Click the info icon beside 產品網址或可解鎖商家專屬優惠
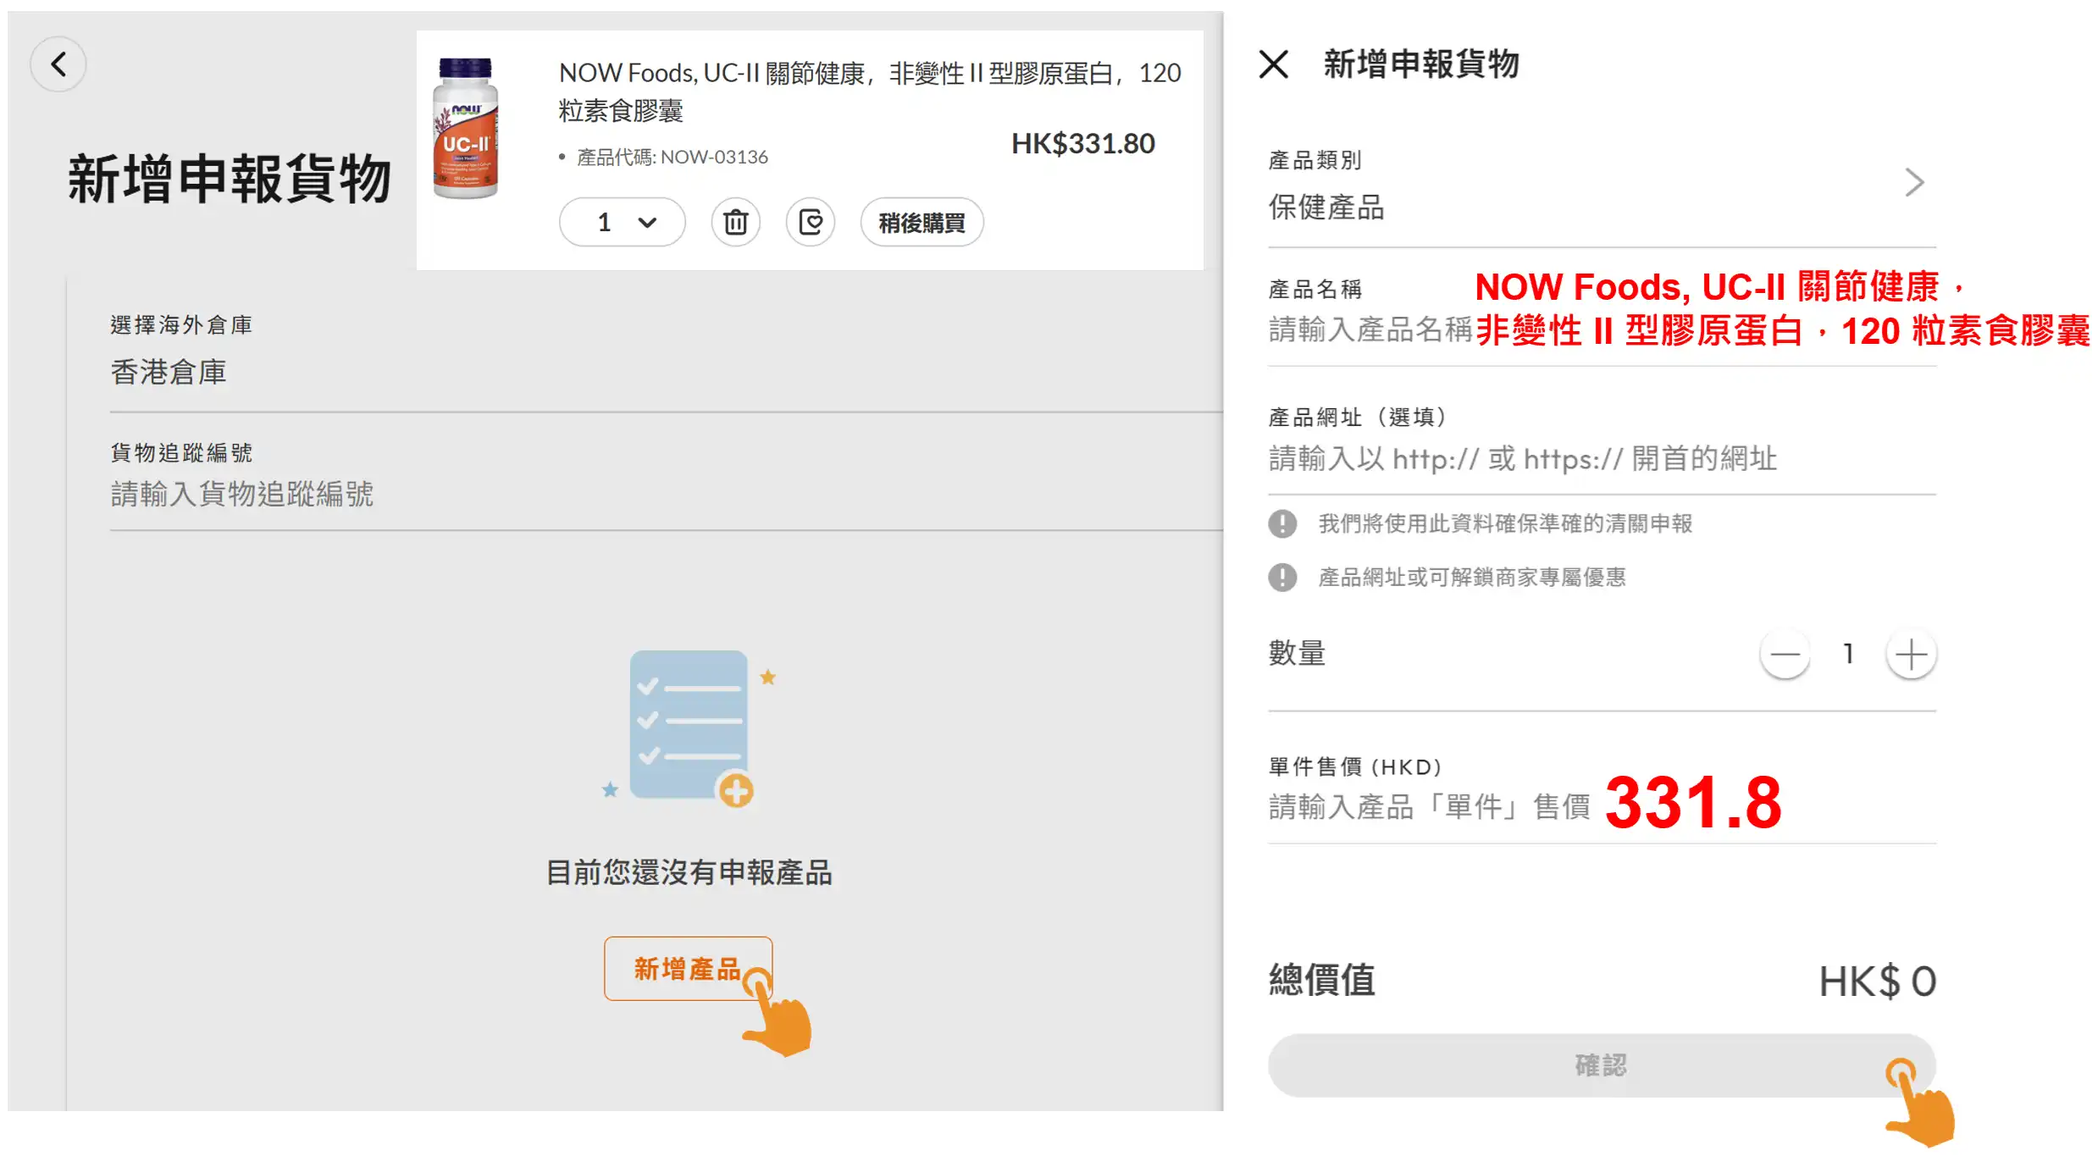This screenshot has height=1156, width=2092. 1282,578
